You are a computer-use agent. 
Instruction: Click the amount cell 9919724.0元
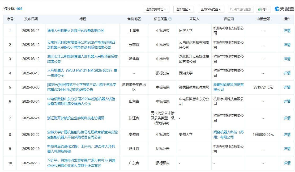click(263, 87)
